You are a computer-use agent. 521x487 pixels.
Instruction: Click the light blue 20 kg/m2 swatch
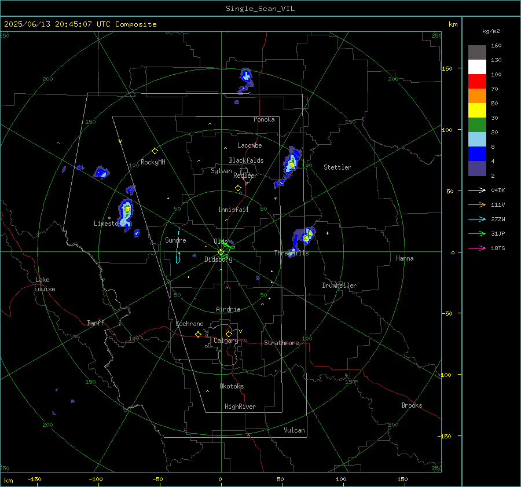click(477, 140)
